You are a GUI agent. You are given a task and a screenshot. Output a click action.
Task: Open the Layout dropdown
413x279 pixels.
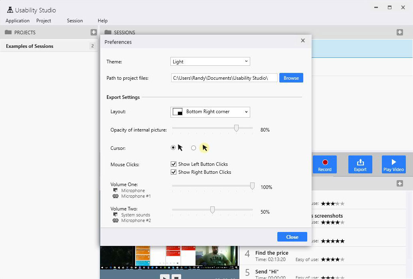(210, 112)
